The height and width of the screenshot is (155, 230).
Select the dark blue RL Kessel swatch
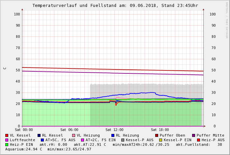coord(39,135)
